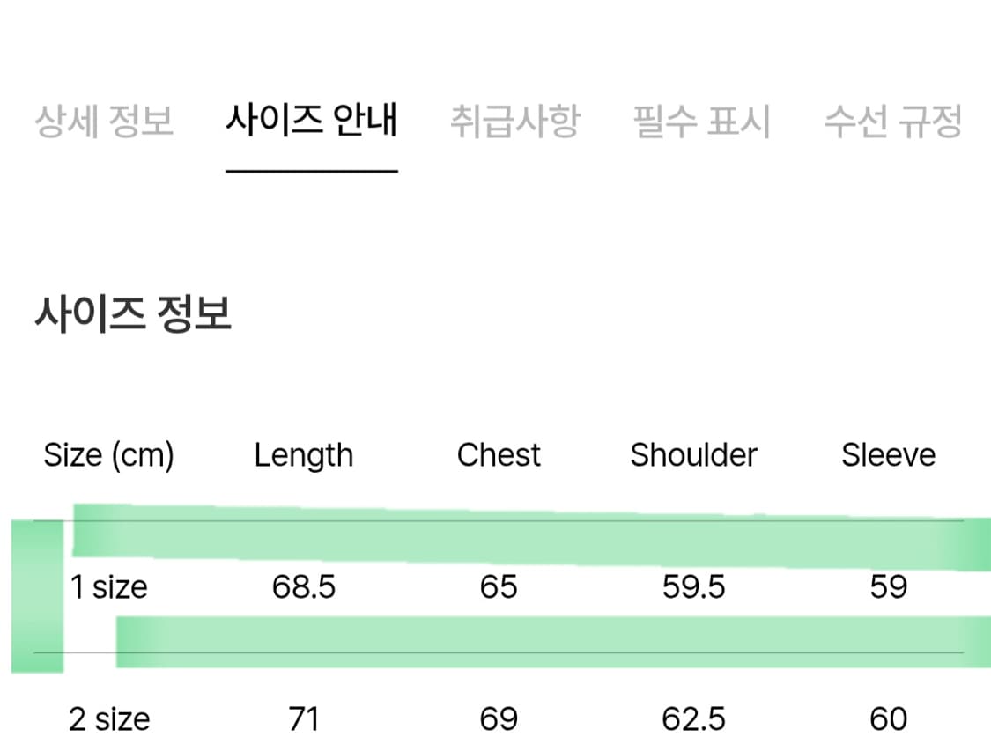Click the 71 length value for 2 size

[305, 718]
